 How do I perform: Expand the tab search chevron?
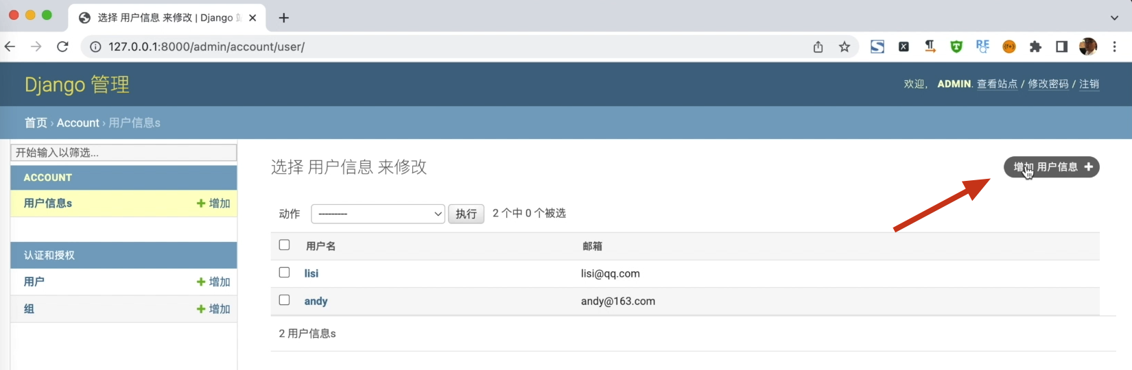pyautogui.click(x=1114, y=18)
